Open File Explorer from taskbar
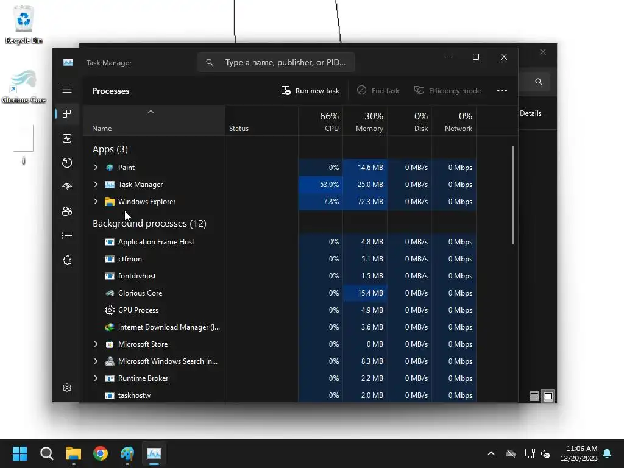 click(74, 453)
